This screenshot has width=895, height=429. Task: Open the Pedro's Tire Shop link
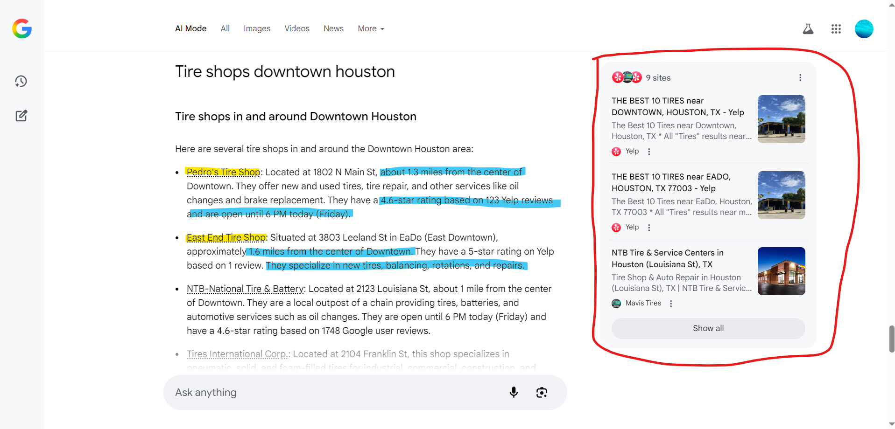click(223, 172)
